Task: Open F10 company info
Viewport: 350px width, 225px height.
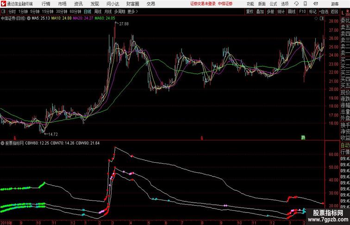Action: point(302,12)
